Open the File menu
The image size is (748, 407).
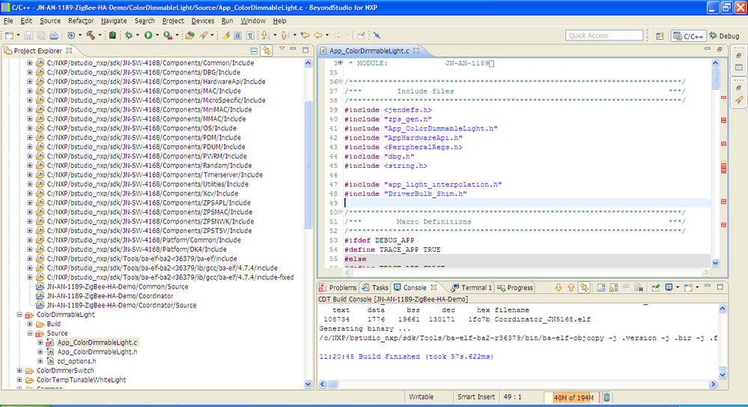8,20
